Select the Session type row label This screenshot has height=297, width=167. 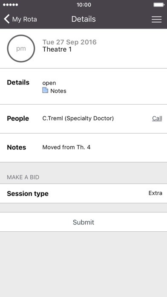click(28, 194)
